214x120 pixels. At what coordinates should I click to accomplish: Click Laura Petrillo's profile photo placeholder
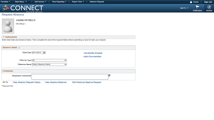click(x=8, y=26)
